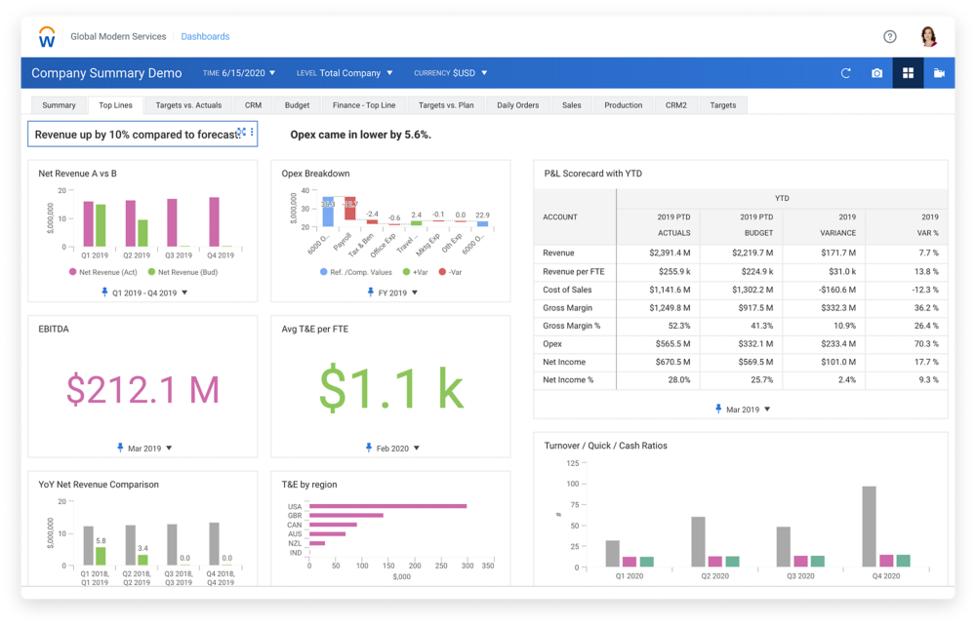Take a snapshot with the camera icon
976x626 pixels.
[876, 73]
